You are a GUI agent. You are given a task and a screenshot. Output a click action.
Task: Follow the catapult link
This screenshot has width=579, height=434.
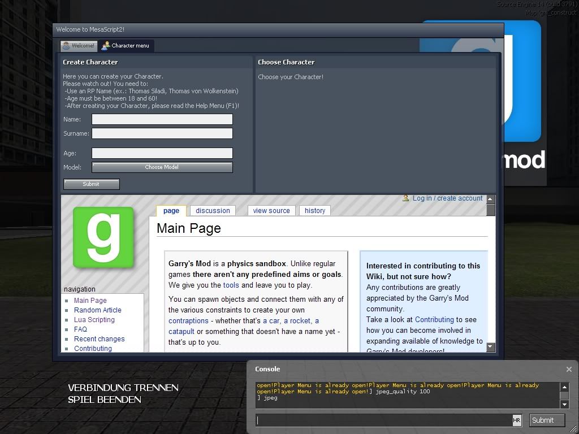click(182, 331)
